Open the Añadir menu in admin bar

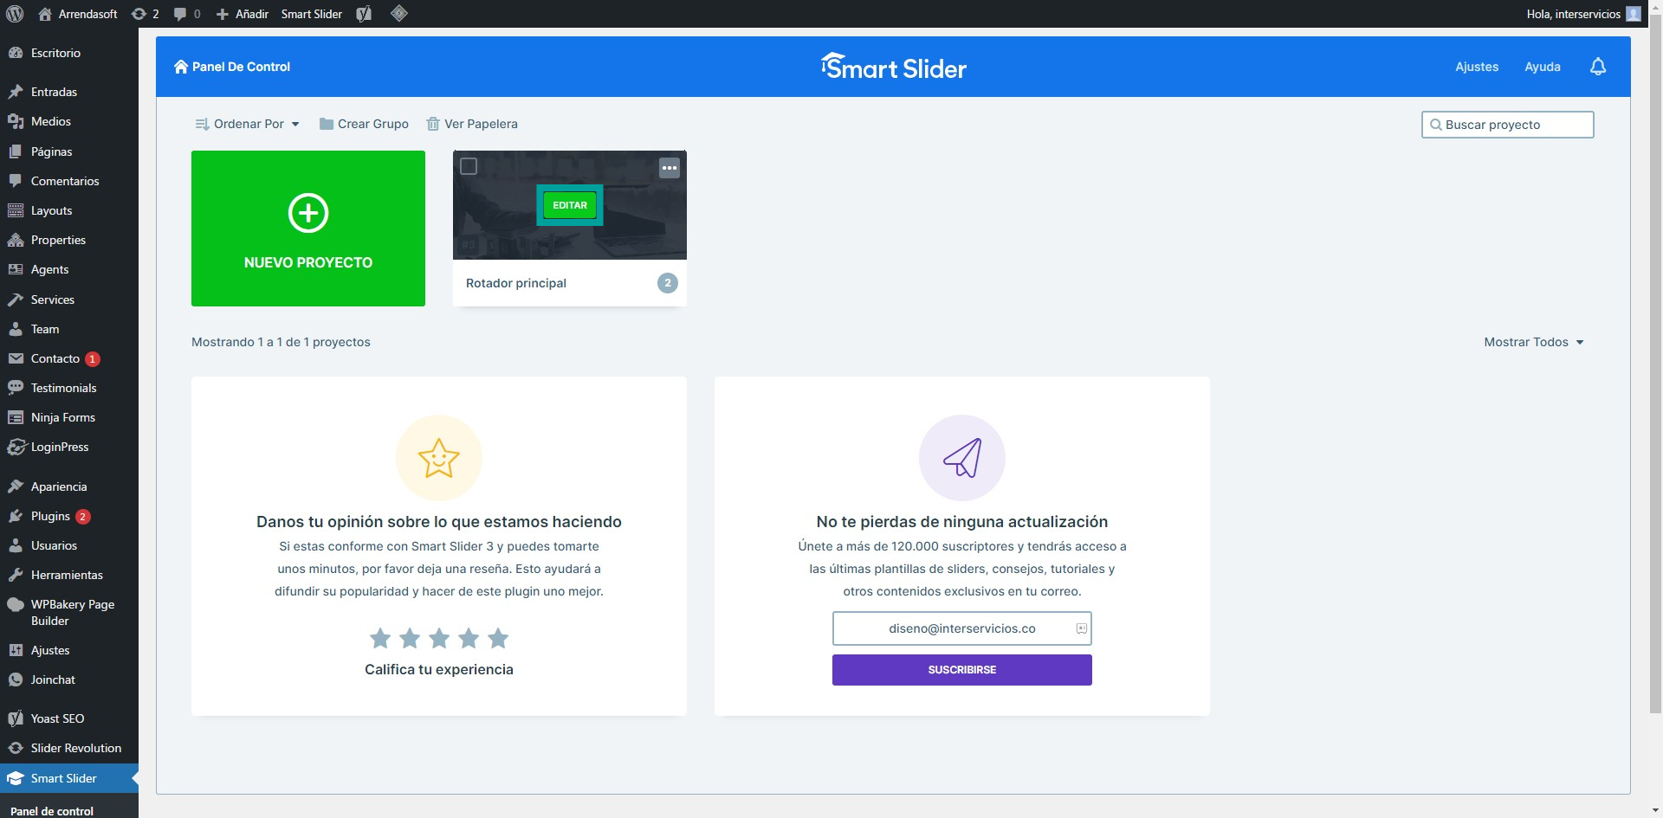pos(242,14)
